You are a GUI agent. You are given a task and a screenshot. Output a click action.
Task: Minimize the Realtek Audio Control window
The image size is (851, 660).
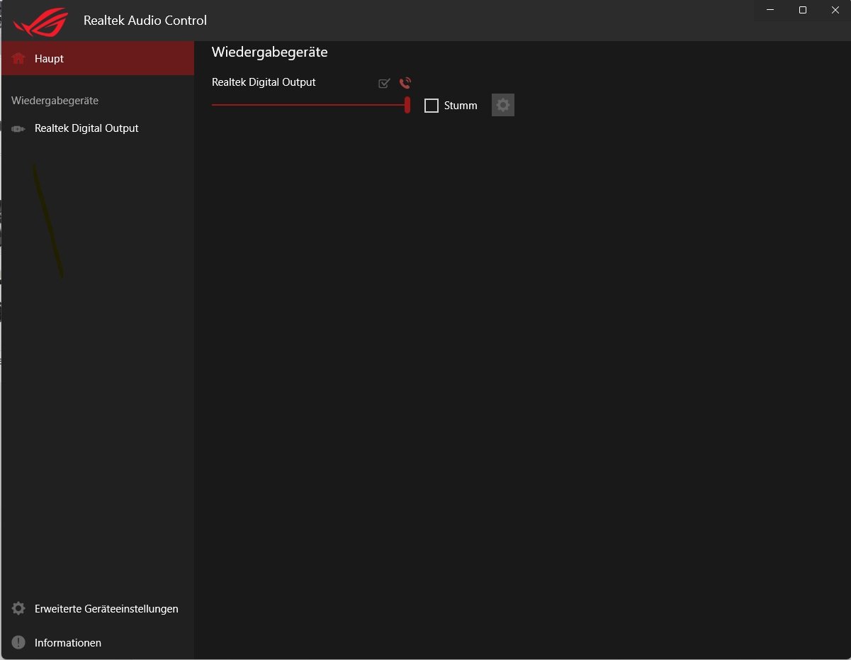pos(770,10)
